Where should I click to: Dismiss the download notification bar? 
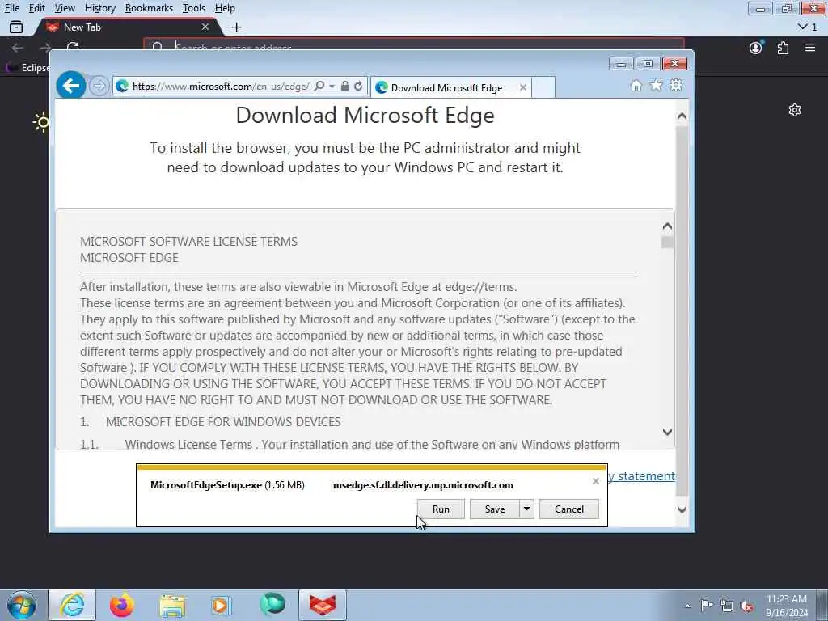[x=596, y=481]
